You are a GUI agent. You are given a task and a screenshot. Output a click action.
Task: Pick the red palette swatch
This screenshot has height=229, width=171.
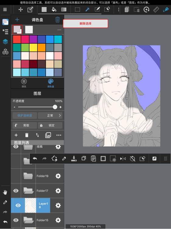17,39
